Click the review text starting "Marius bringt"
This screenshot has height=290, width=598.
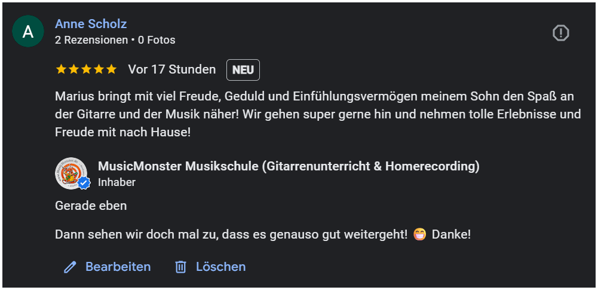pos(317,114)
